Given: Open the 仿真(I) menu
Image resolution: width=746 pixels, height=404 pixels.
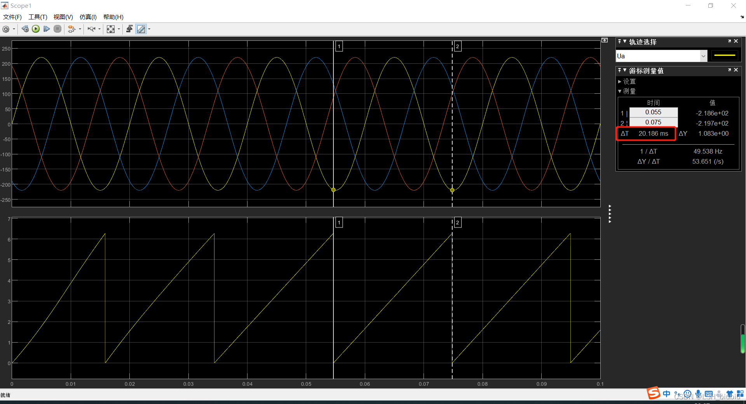Looking at the screenshot, I should point(88,17).
